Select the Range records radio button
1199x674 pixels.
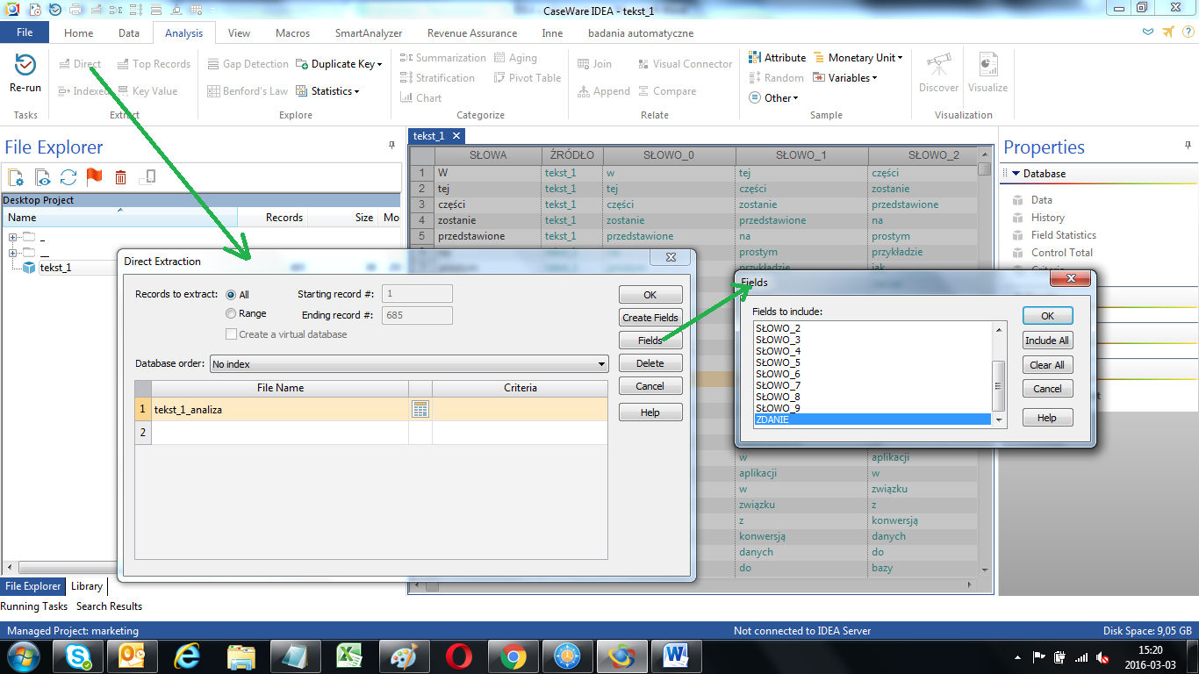click(231, 313)
